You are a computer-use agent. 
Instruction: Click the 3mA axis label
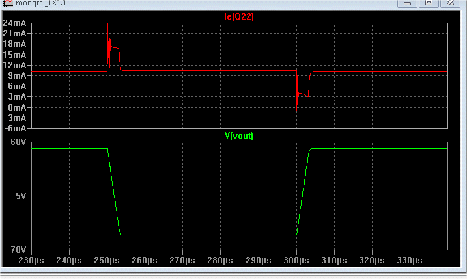click(x=17, y=97)
